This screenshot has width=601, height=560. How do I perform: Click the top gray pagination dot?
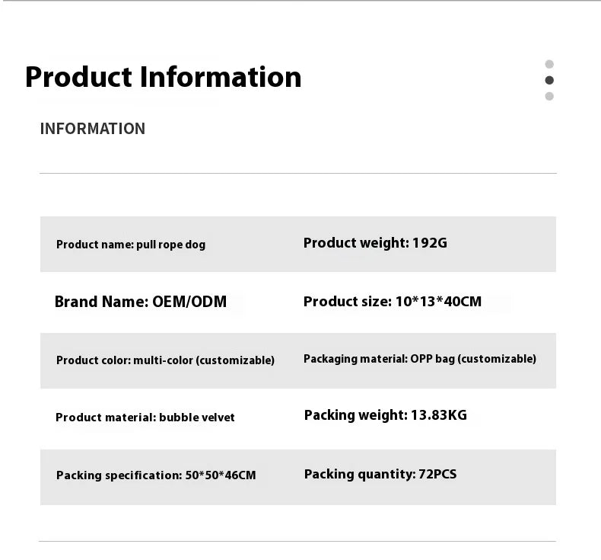(x=549, y=64)
